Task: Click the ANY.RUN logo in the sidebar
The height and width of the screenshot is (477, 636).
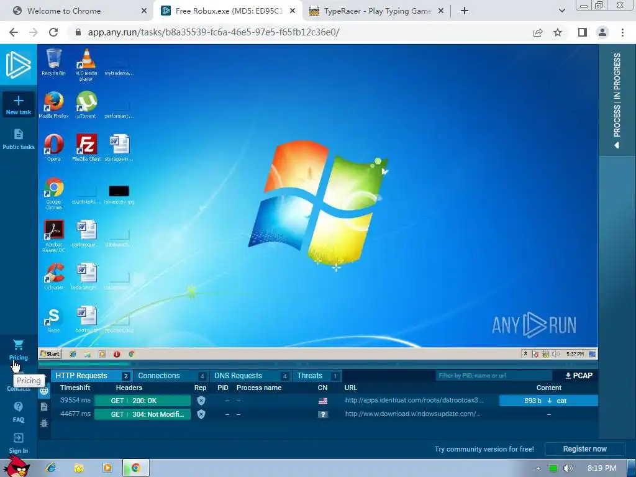Action: pyautogui.click(x=18, y=65)
